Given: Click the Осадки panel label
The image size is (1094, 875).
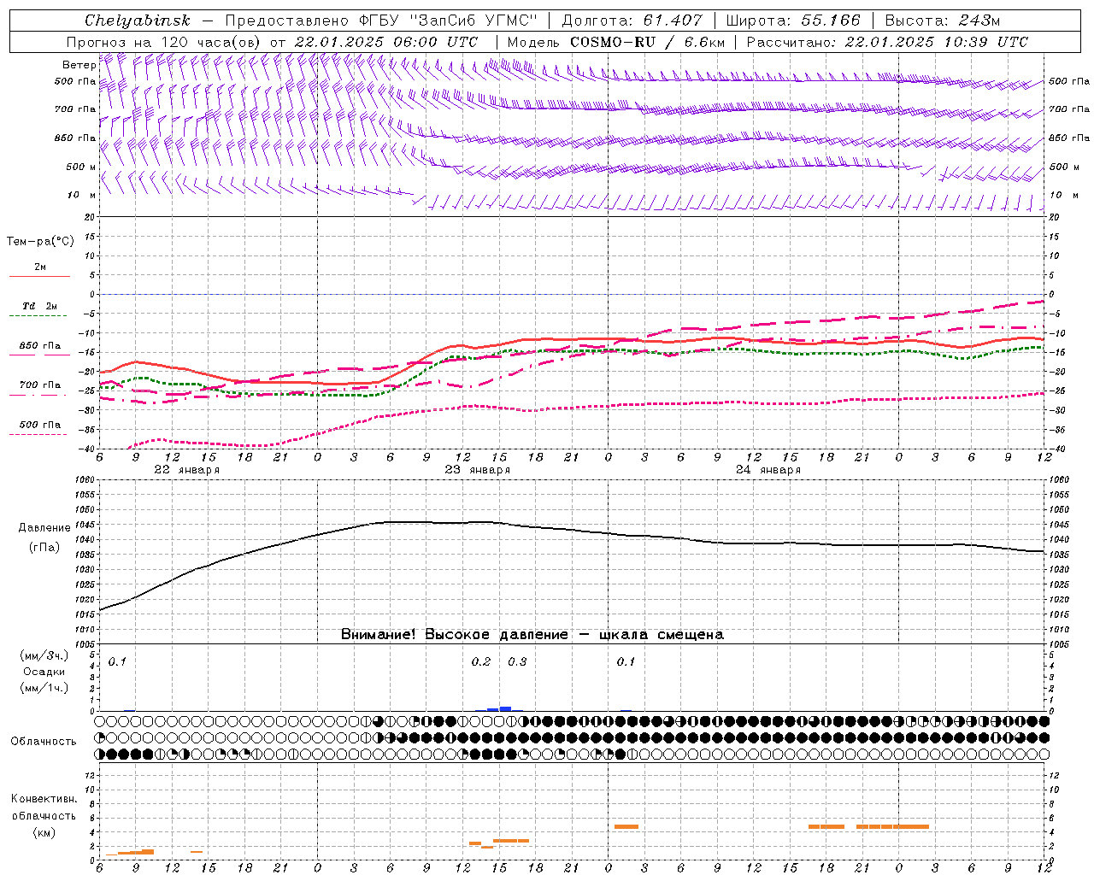Looking at the screenshot, I should (44, 672).
